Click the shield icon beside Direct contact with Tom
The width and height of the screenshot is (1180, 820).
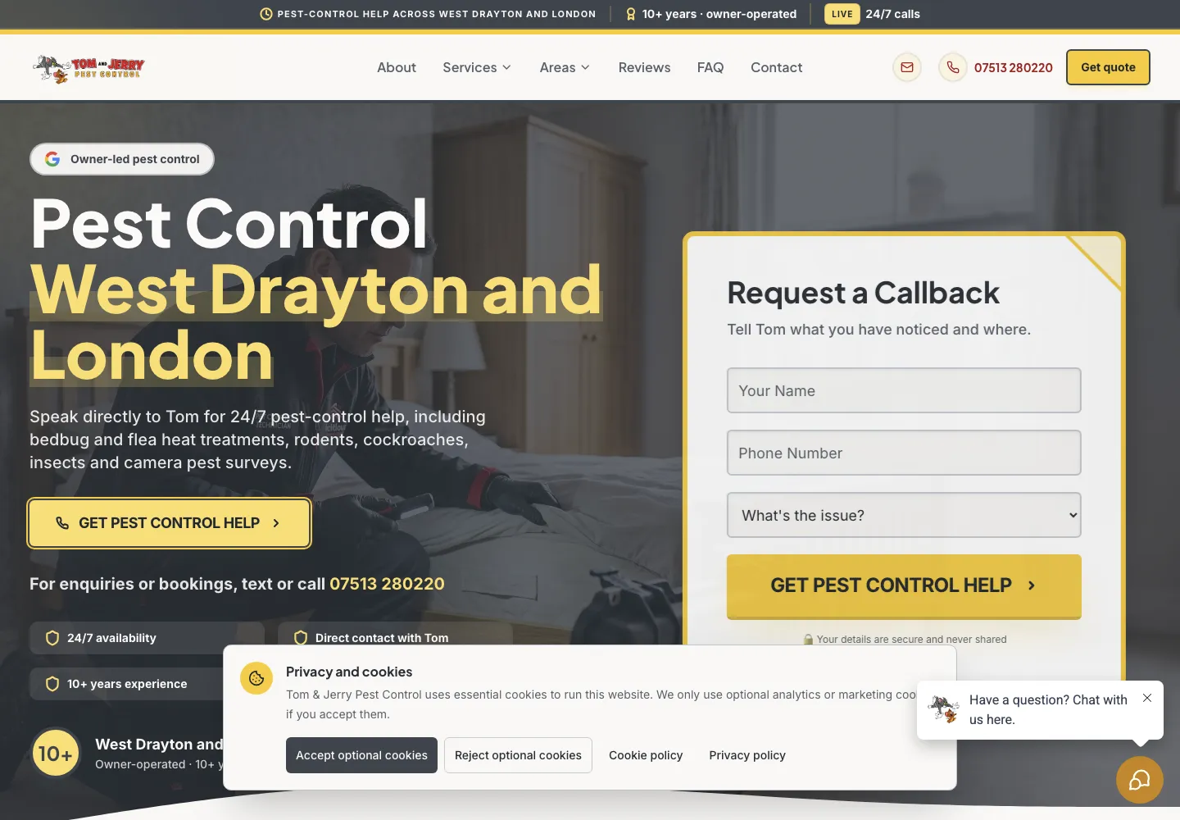pyautogui.click(x=301, y=638)
